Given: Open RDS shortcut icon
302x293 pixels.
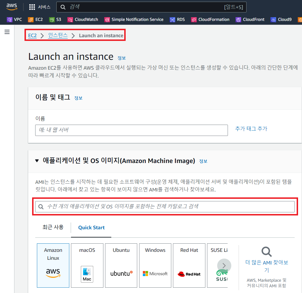Looking at the screenshot, I should tap(172, 20).
